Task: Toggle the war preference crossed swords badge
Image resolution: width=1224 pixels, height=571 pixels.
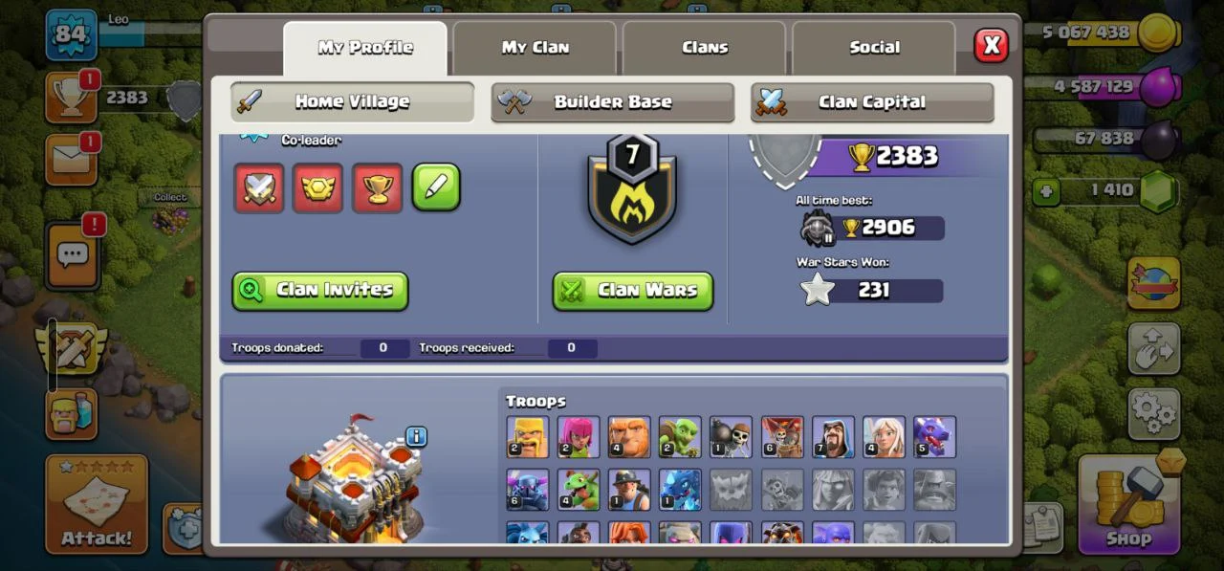Action: pyautogui.click(x=259, y=187)
